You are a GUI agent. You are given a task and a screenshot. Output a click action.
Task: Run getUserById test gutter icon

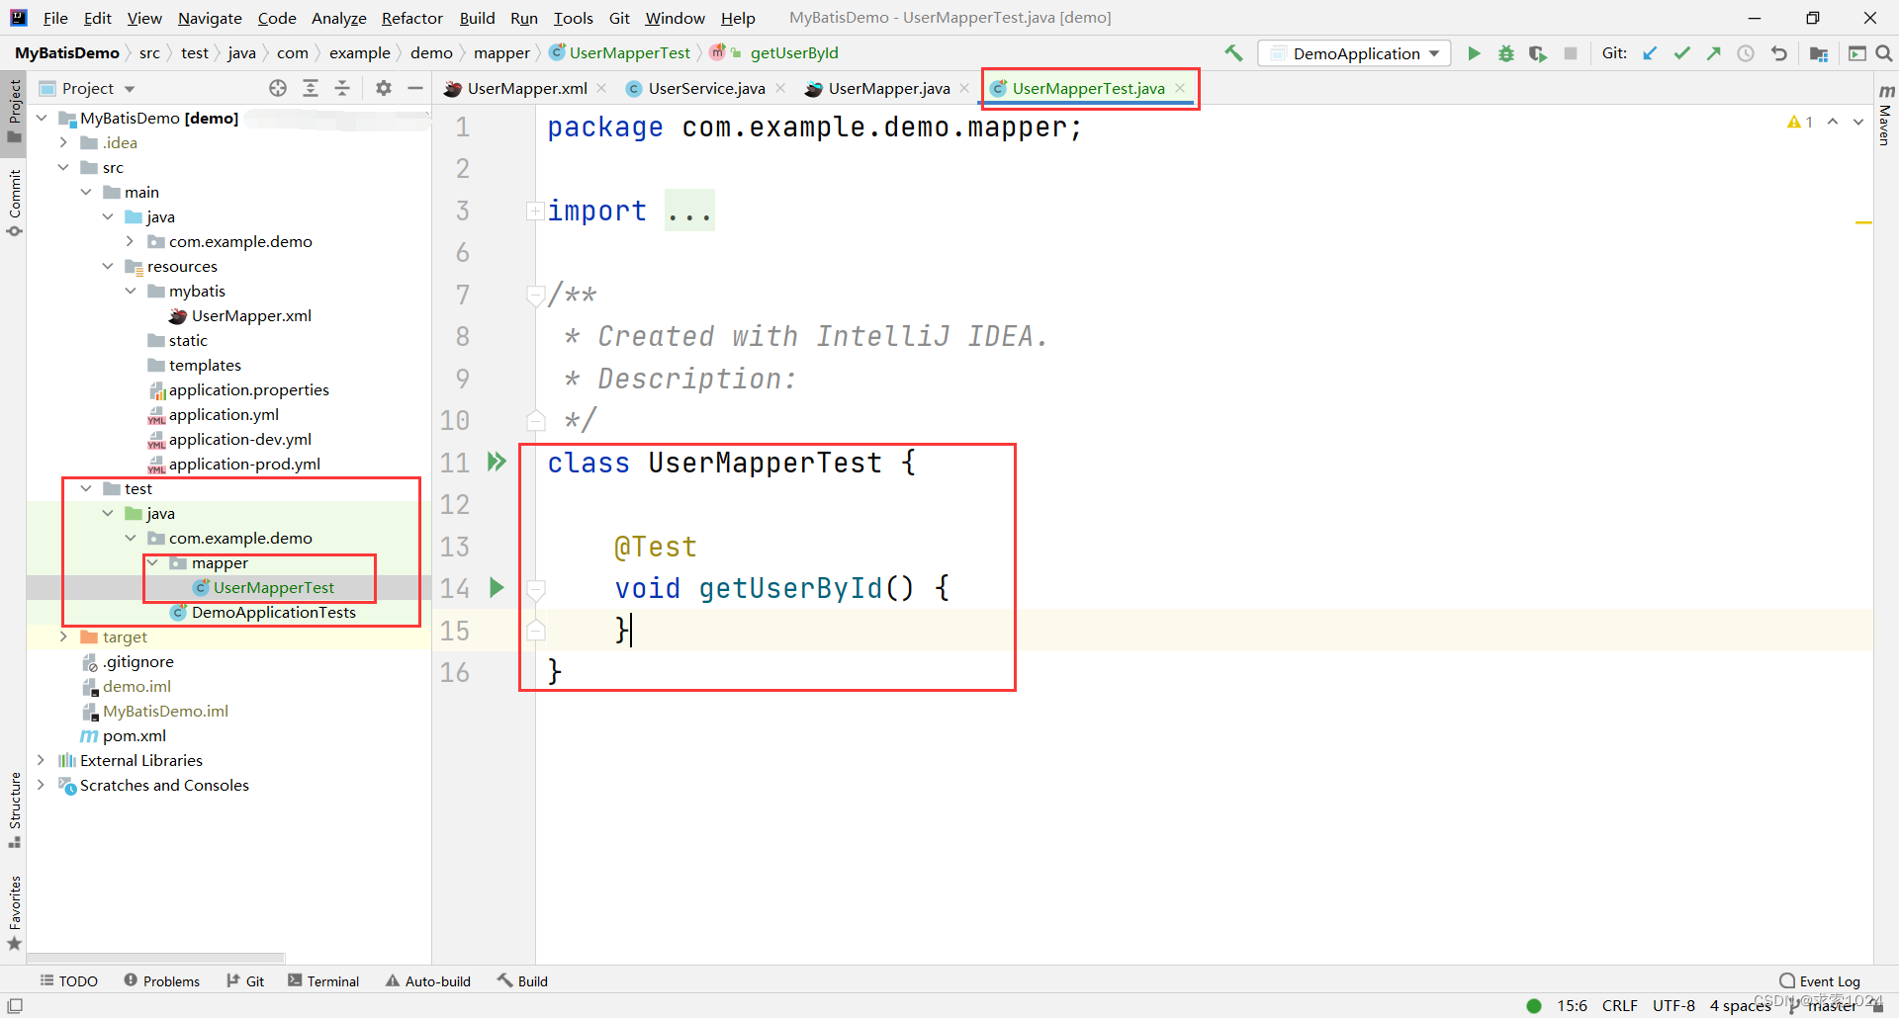[497, 588]
